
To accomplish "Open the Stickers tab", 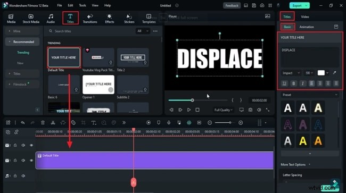I will tap(129, 19).
